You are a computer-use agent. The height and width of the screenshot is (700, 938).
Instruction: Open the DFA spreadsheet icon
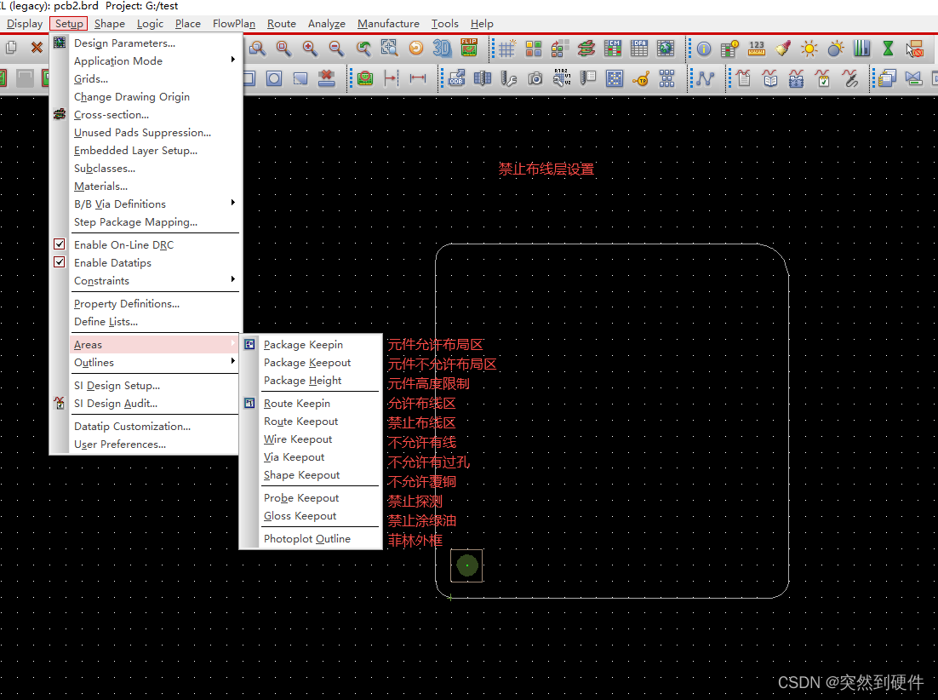coord(639,49)
